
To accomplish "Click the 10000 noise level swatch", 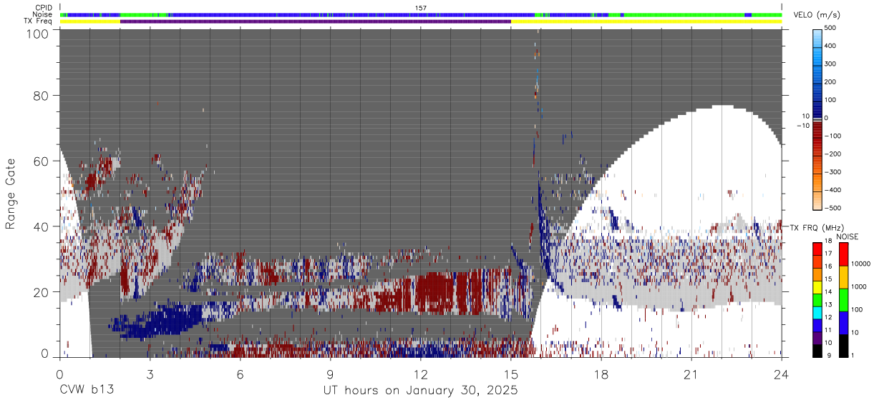I will pyautogui.click(x=843, y=254).
